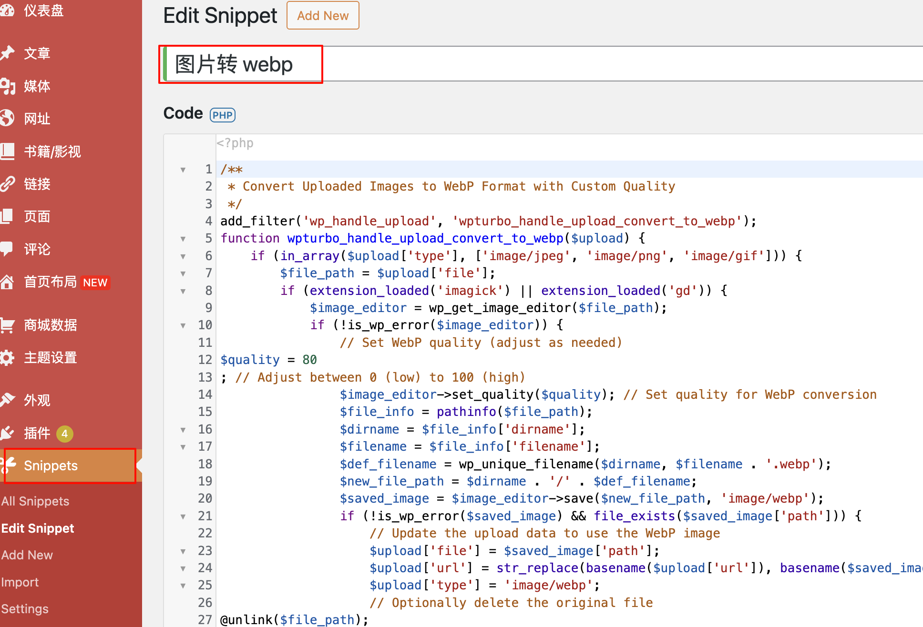This screenshot has width=923, height=627.
Task: Click the Add New button beside Edit Snippet
Action: point(323,16)
